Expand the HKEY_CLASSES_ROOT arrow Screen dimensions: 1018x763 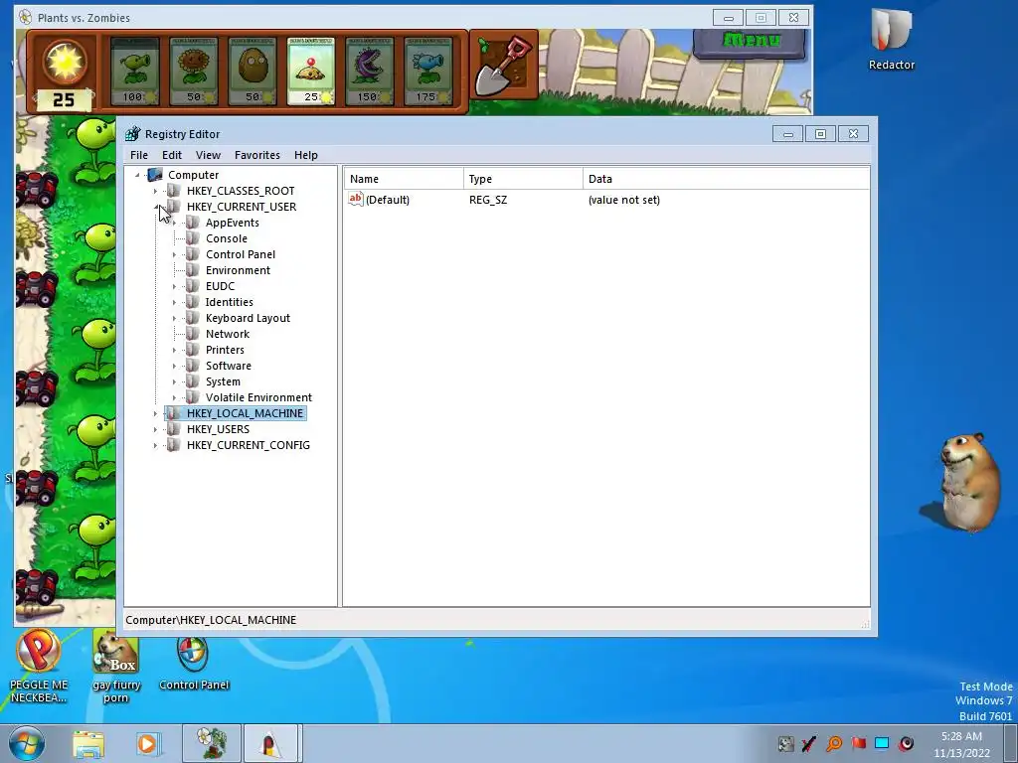point(155,191)
